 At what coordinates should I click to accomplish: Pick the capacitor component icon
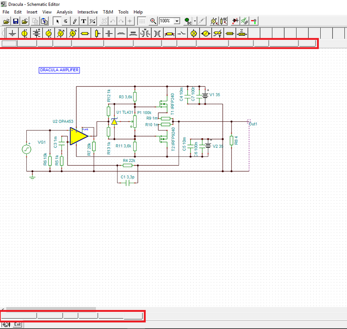109,33
